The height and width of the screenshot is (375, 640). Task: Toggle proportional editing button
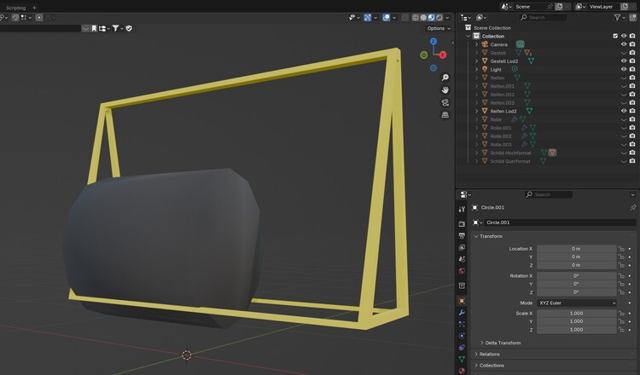click(x=39, y=18)
